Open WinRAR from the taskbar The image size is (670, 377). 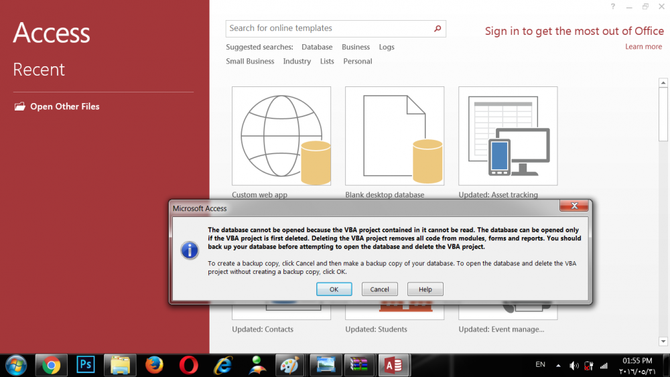[359, 366]
